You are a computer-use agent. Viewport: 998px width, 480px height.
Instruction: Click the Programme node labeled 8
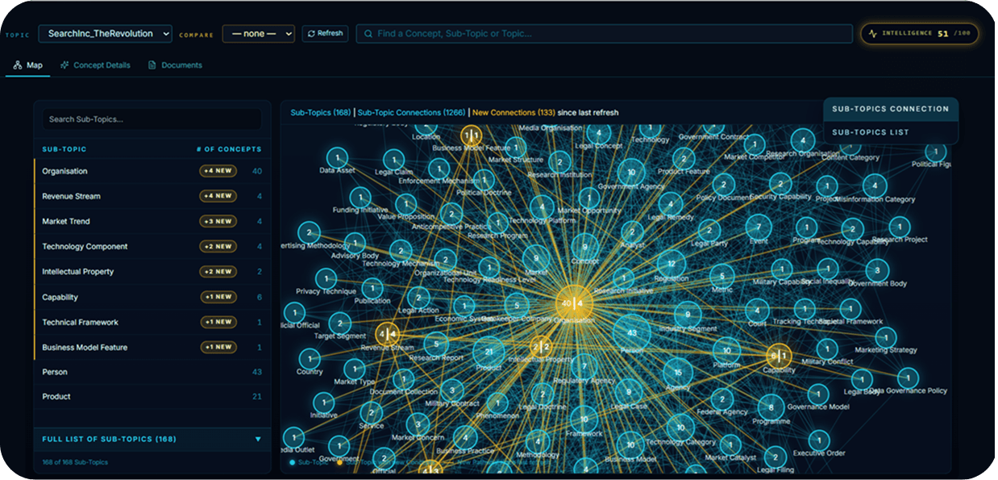(x=771, y=407)
